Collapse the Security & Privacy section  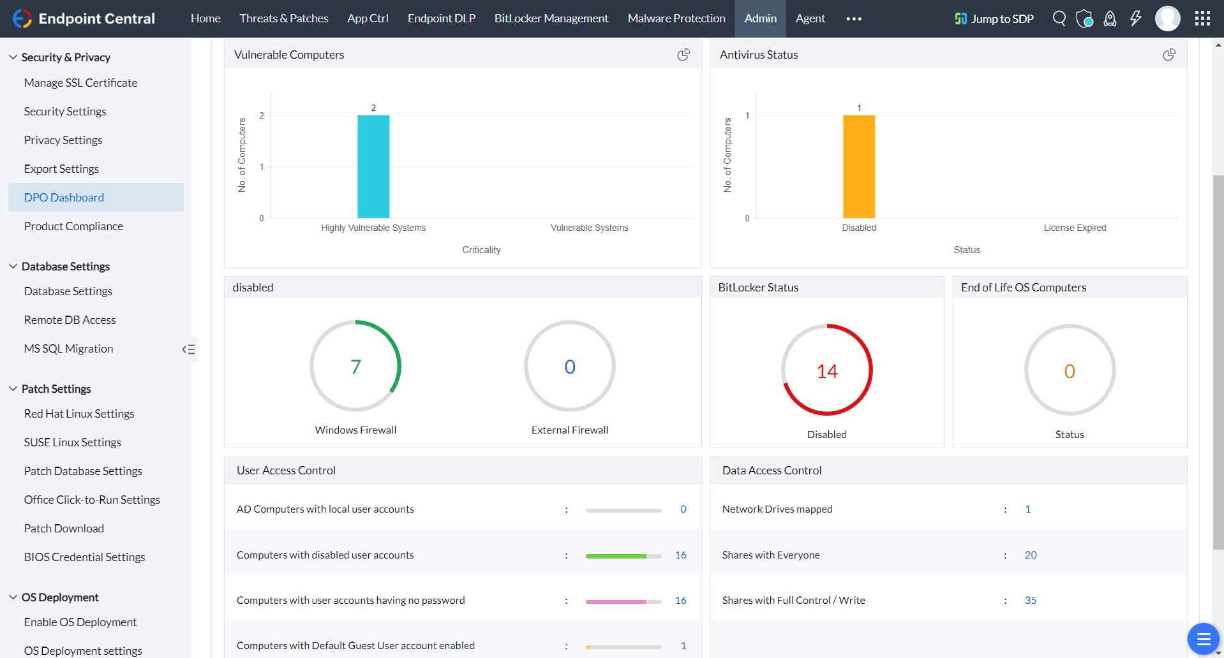[x=12, y=56]
